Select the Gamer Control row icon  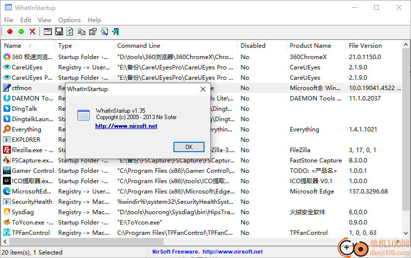pos(6,170)
